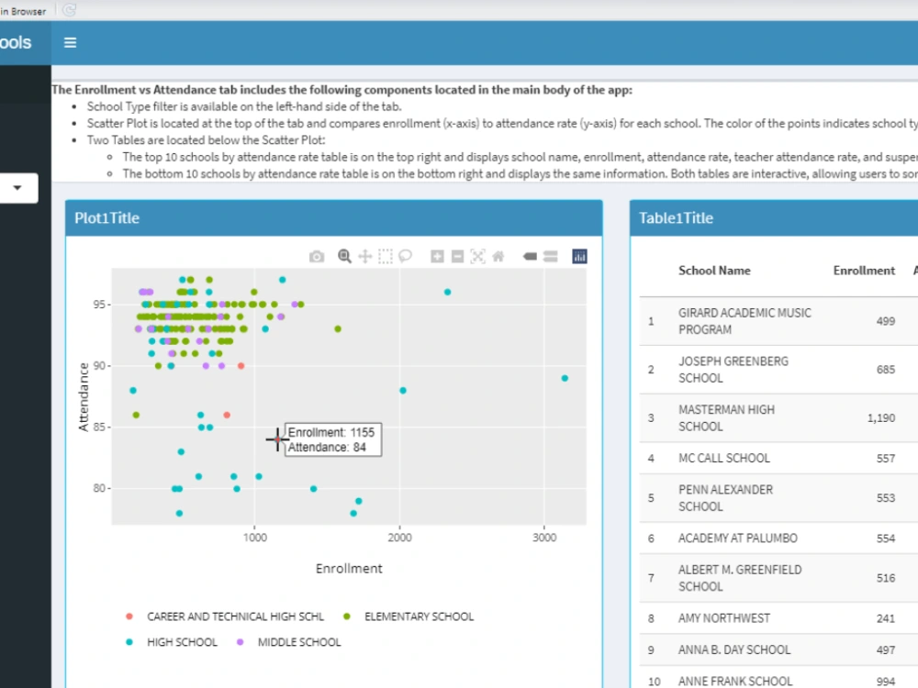Toggle the sidebar with the hamburger menu icon
This screenshot has height=688, width=918.
click(71, 43)
